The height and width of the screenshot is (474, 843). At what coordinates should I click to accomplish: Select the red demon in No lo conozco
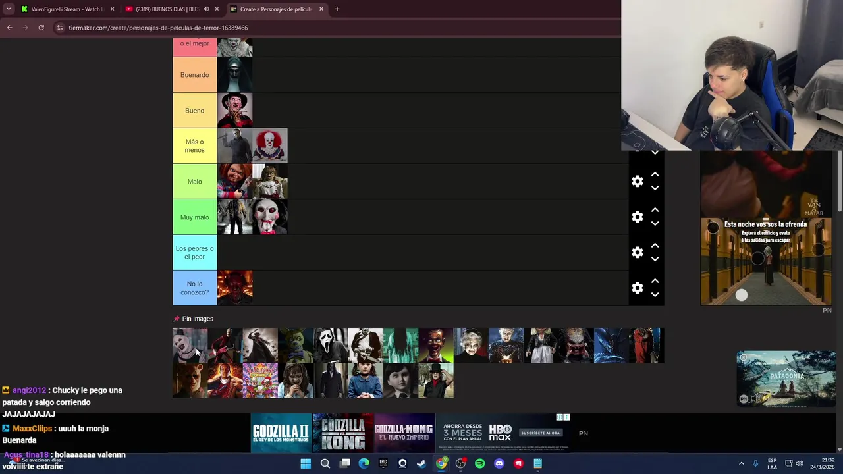[234, 288]
